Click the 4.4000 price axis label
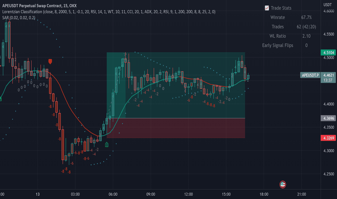This screenshot has width=337, height=199. point(329,104)
